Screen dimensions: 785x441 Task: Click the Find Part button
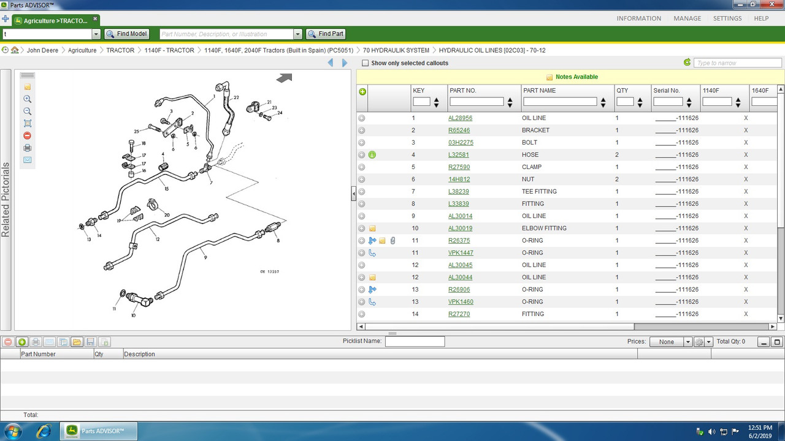326,34
